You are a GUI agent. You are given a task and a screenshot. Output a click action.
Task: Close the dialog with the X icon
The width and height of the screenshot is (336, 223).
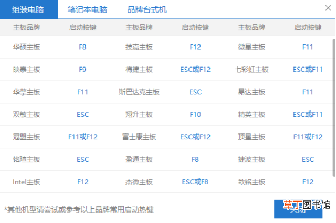[x=328, y=8]
